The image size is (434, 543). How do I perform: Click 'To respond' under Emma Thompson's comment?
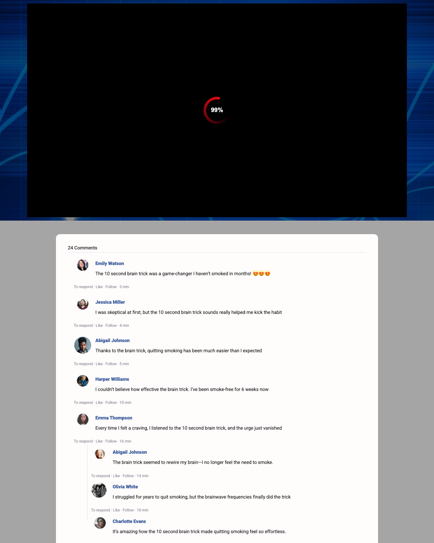click(83, 441)
